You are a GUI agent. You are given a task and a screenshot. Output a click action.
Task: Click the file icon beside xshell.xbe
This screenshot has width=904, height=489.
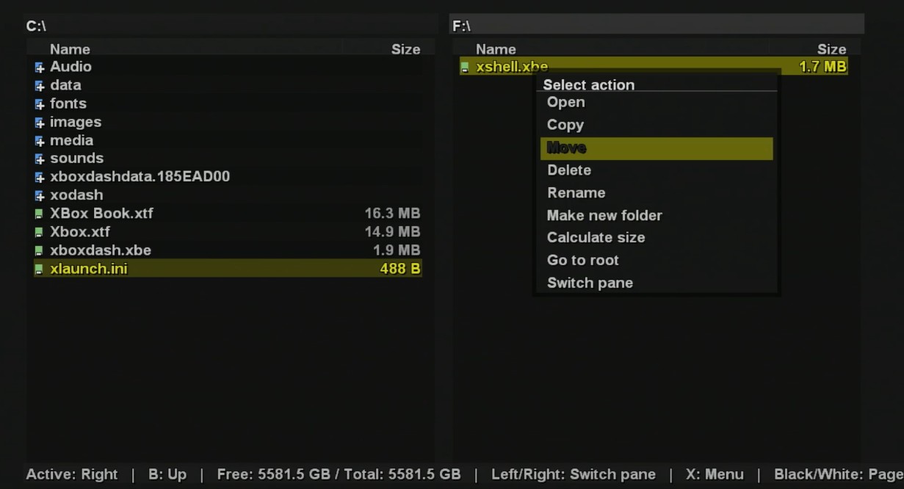click(x=465, y=68)
